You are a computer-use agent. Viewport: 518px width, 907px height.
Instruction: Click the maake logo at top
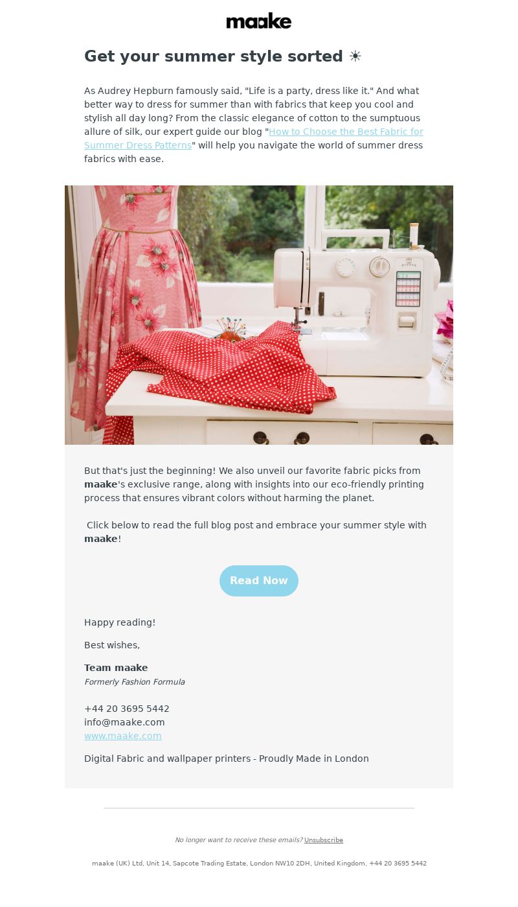point(259,21)
